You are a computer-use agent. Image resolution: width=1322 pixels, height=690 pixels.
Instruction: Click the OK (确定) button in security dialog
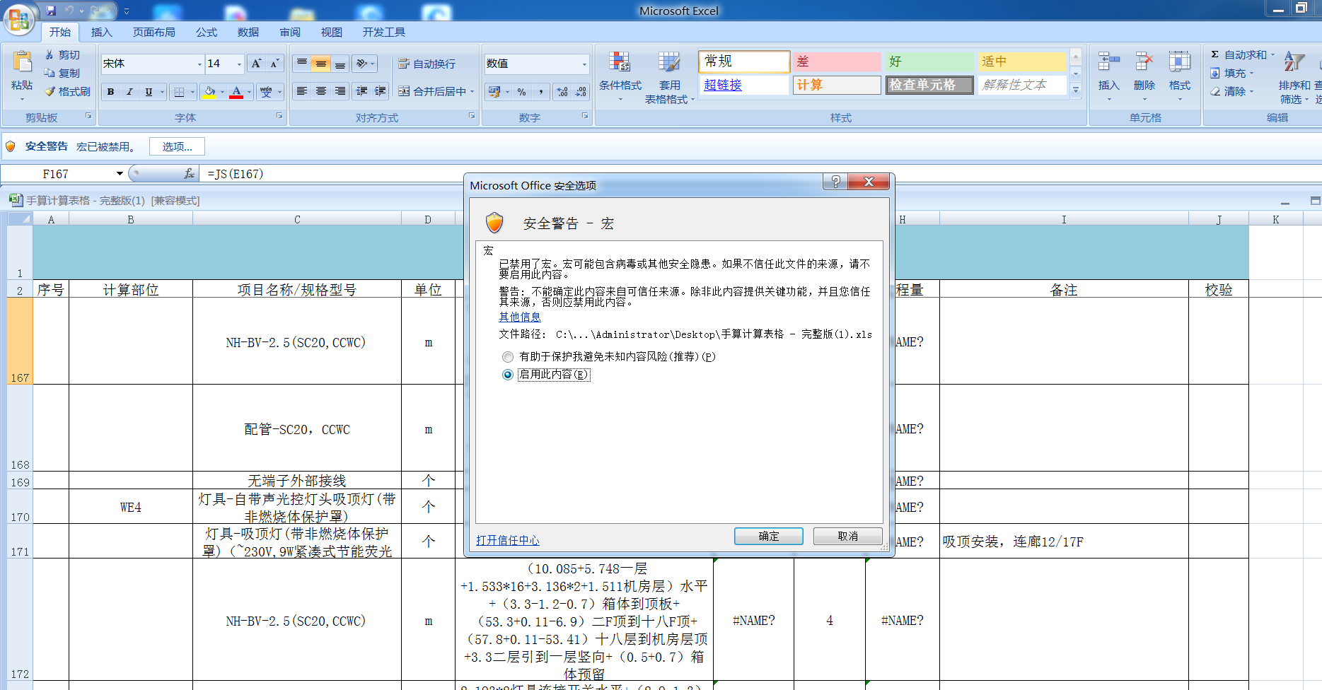pyautogui.click(x=769, y=536)
